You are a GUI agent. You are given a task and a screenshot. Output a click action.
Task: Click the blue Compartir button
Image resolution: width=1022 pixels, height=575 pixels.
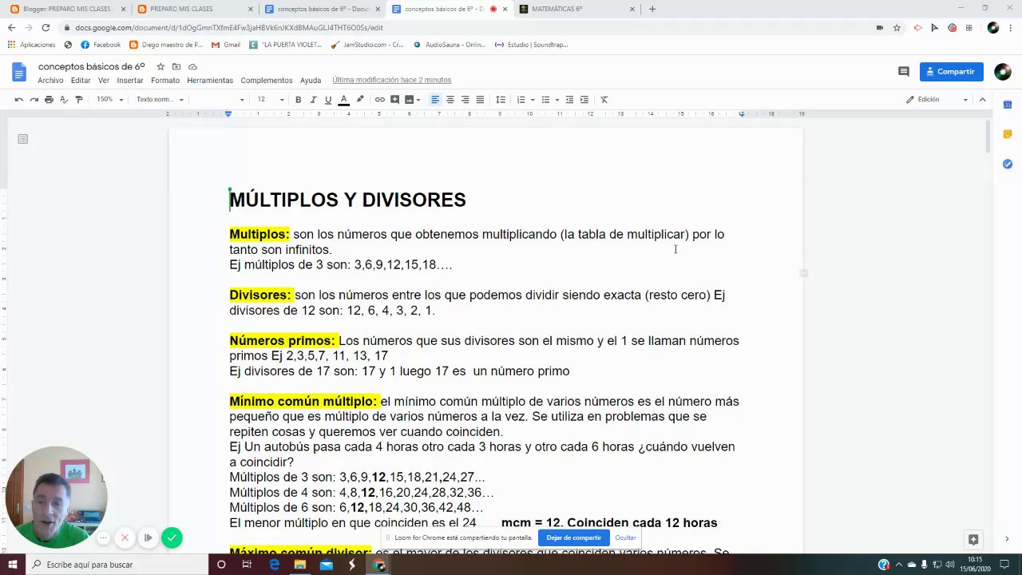(x=951, y=72)
